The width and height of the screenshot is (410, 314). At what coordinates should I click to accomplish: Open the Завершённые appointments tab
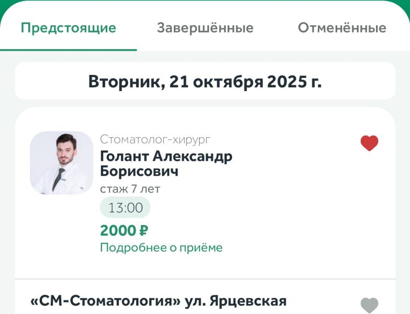tap(205, 28)
